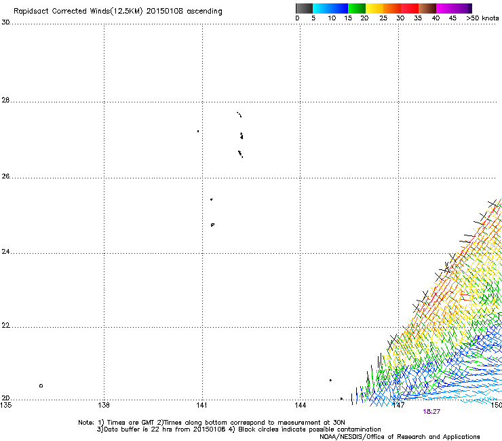Image resolution: width=502 pixels, height=441 pixels.
Task: Click the NOAA/NESDIS credit text
Action: 400,437
